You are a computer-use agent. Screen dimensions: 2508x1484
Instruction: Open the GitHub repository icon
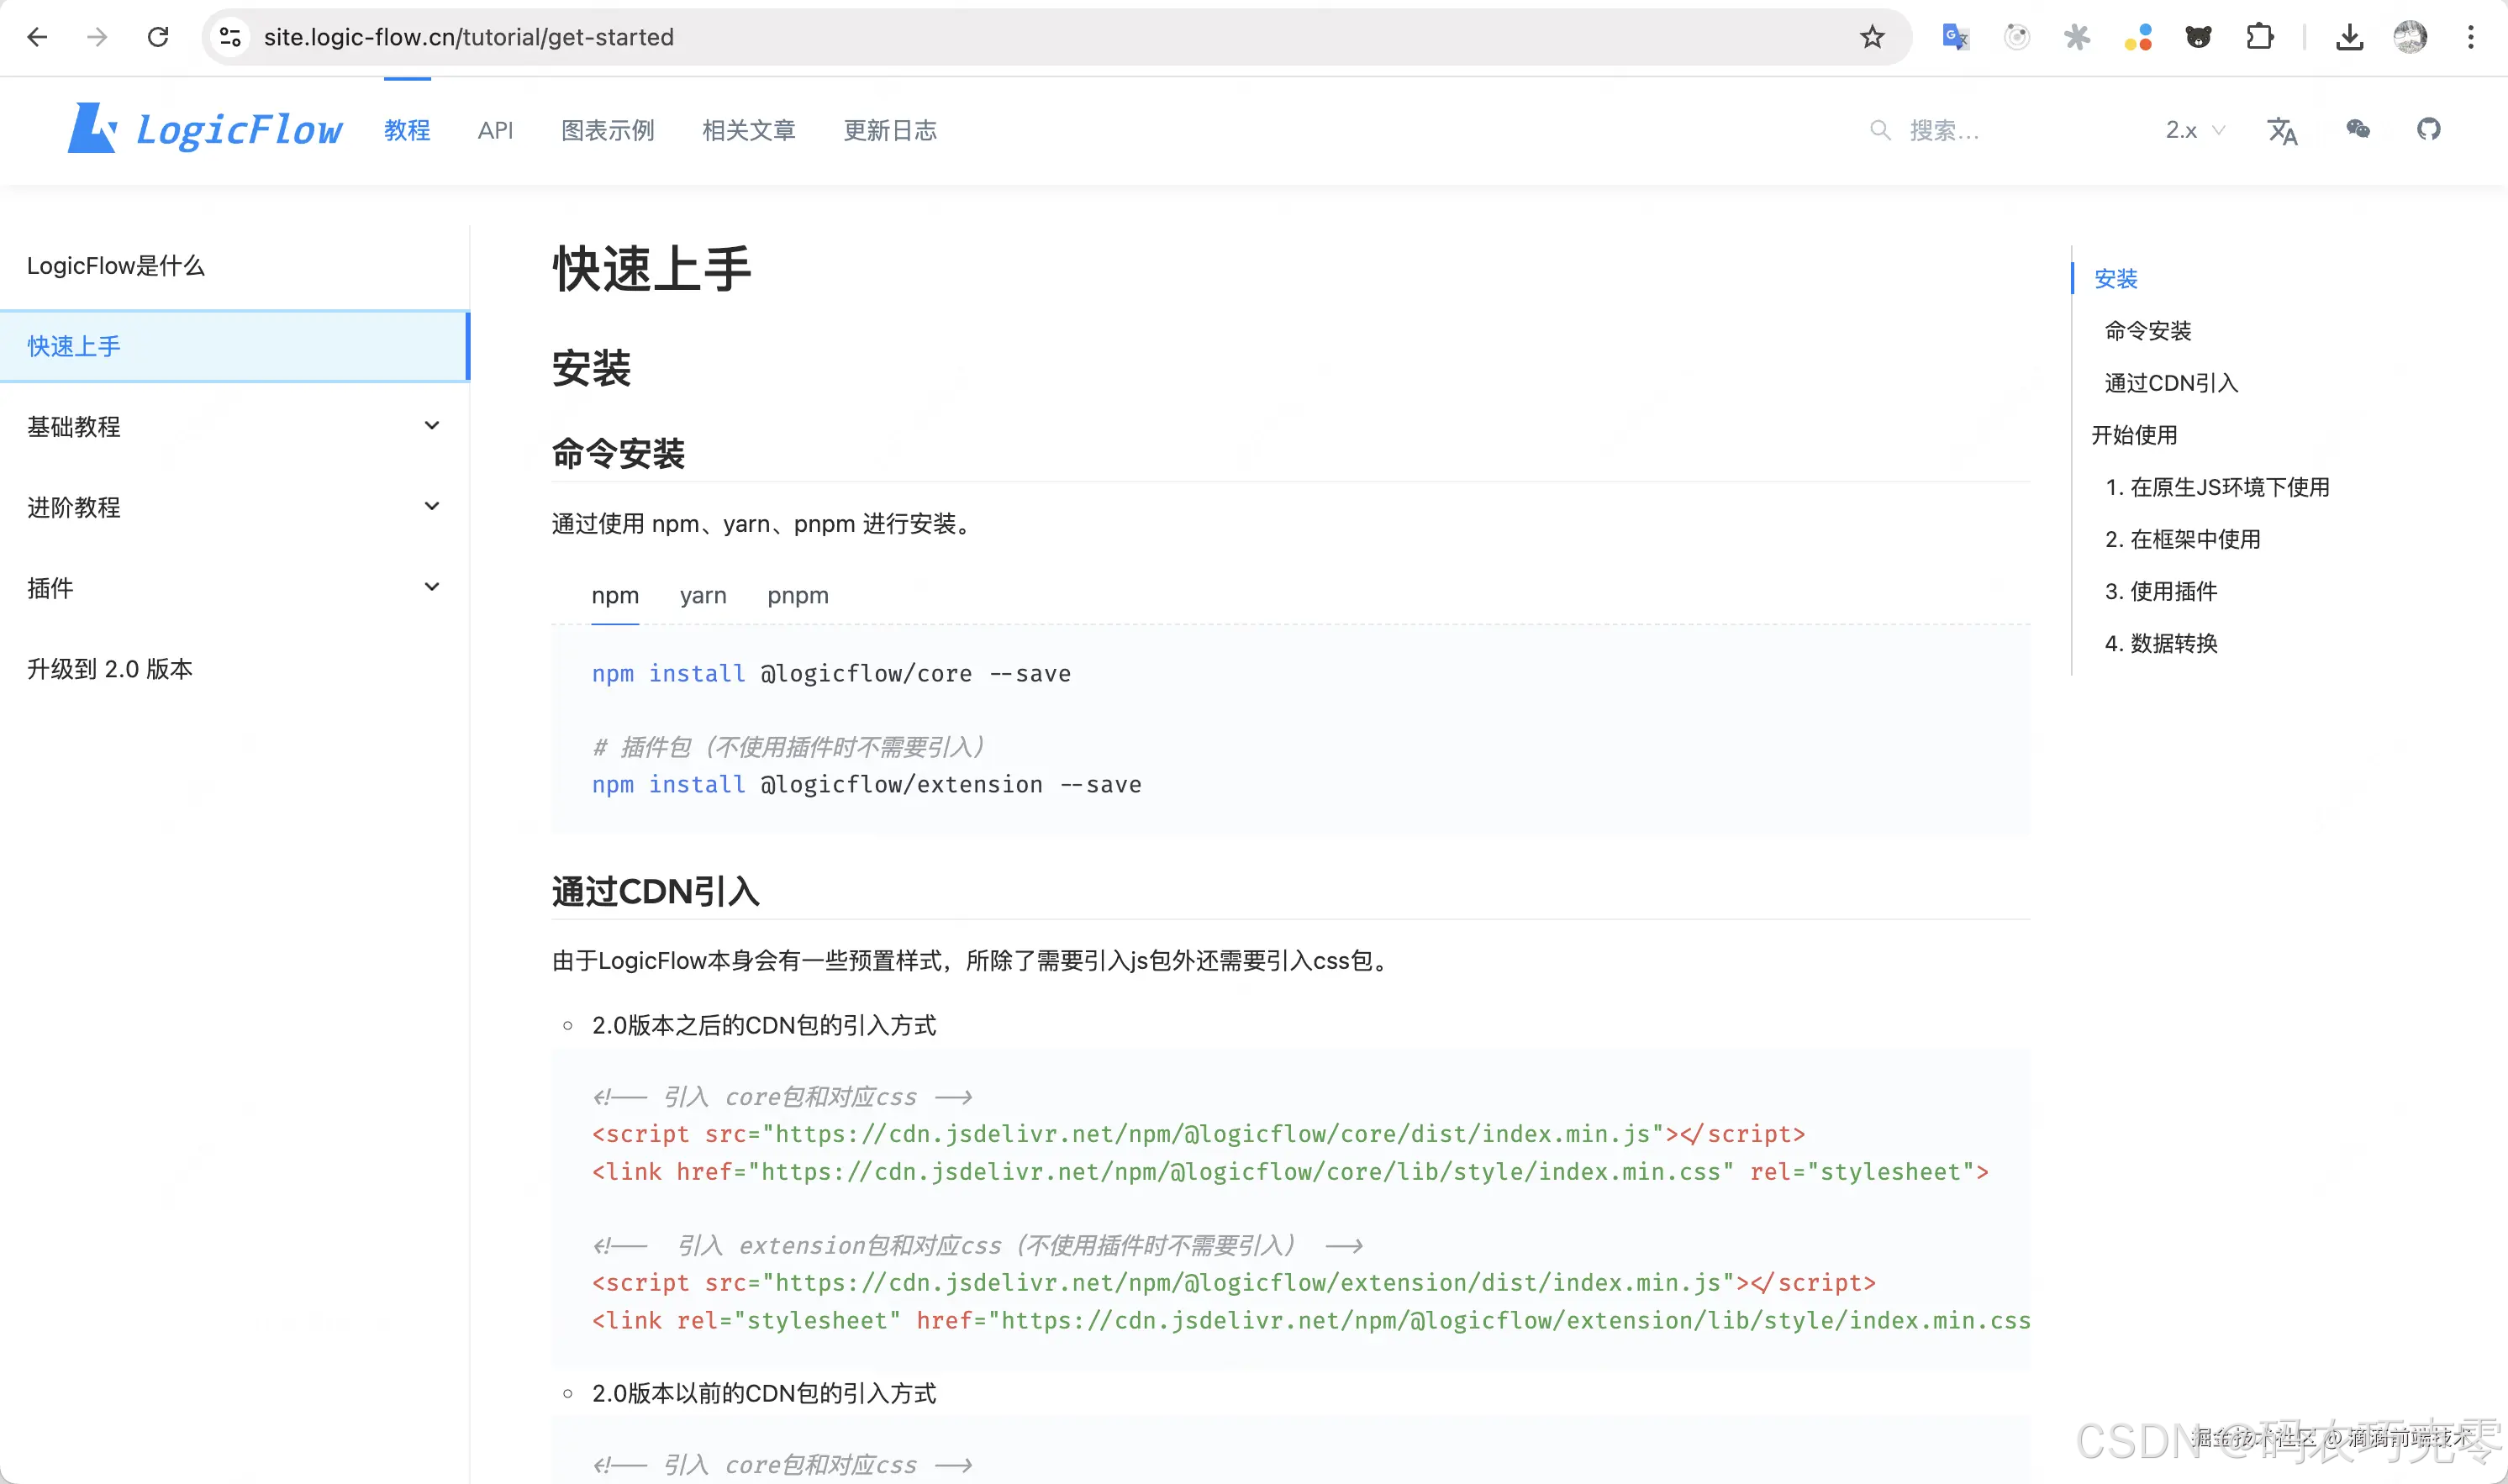pyautogui.click(x=2430, y=130)
